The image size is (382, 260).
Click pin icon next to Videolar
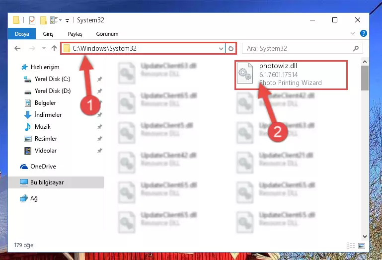pos(99,151)
